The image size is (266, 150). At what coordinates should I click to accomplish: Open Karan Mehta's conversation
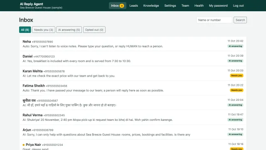[x=133, y=73]
